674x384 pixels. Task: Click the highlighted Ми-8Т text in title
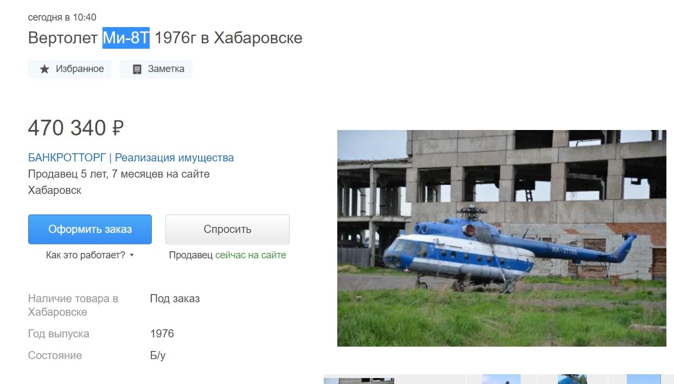(x=126, y=38)
